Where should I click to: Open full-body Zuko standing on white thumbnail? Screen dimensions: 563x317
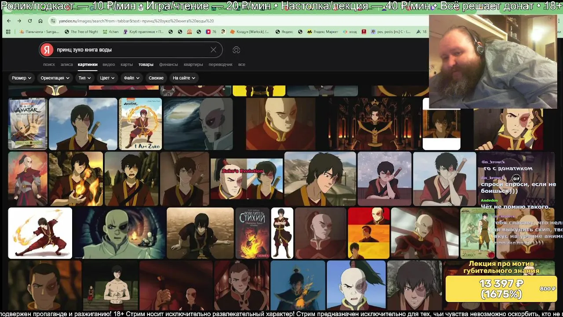pos(282,233)
